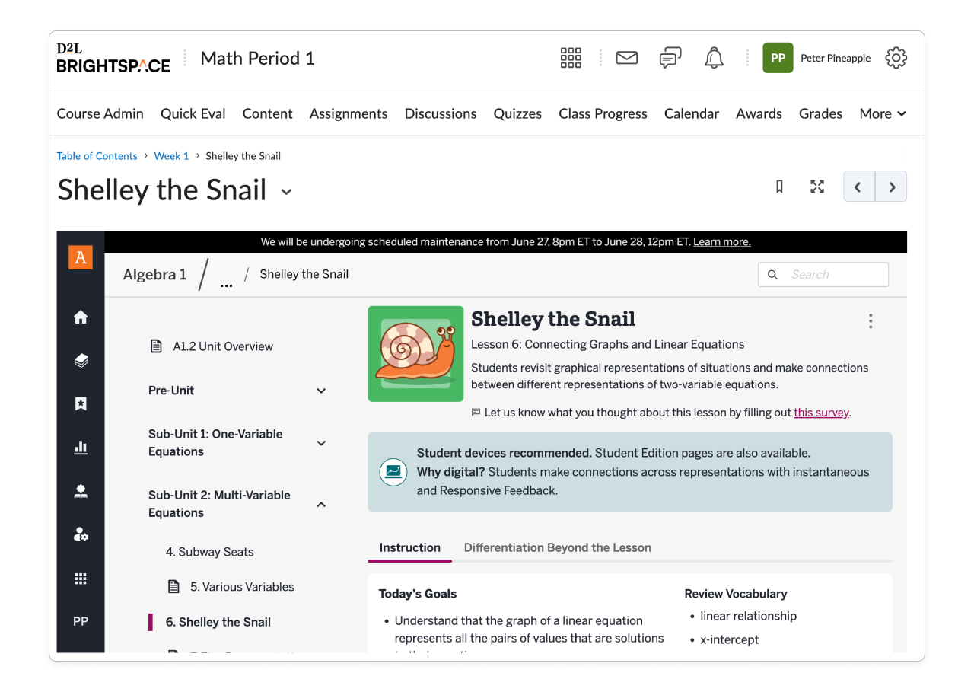974x692 pixels.
Task: Open the Class Progress menu item
Action: [603, 113]
